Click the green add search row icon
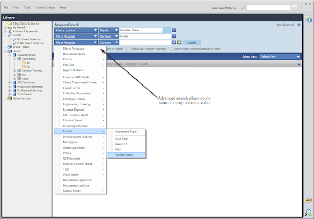Screen dimensions: 314x219 179,43
